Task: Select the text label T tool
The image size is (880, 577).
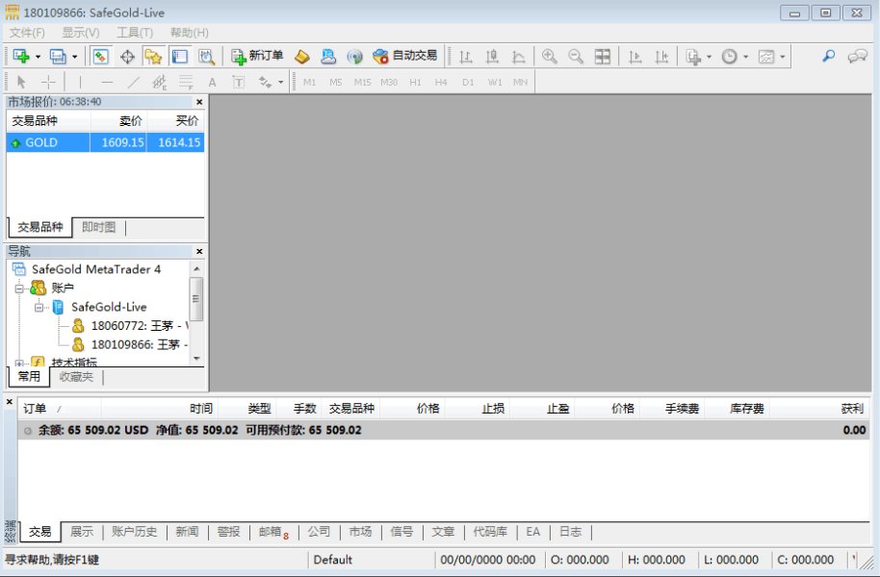Action: click(239, 83)
